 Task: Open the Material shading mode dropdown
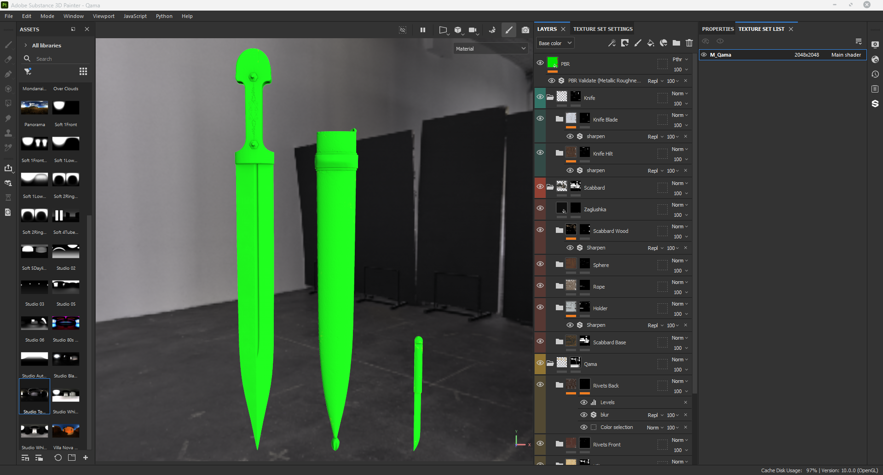tap(491, 48)
